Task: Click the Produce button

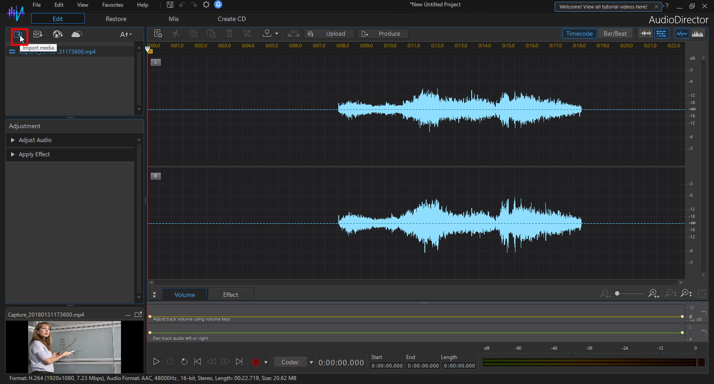Action: pos(384,34)
